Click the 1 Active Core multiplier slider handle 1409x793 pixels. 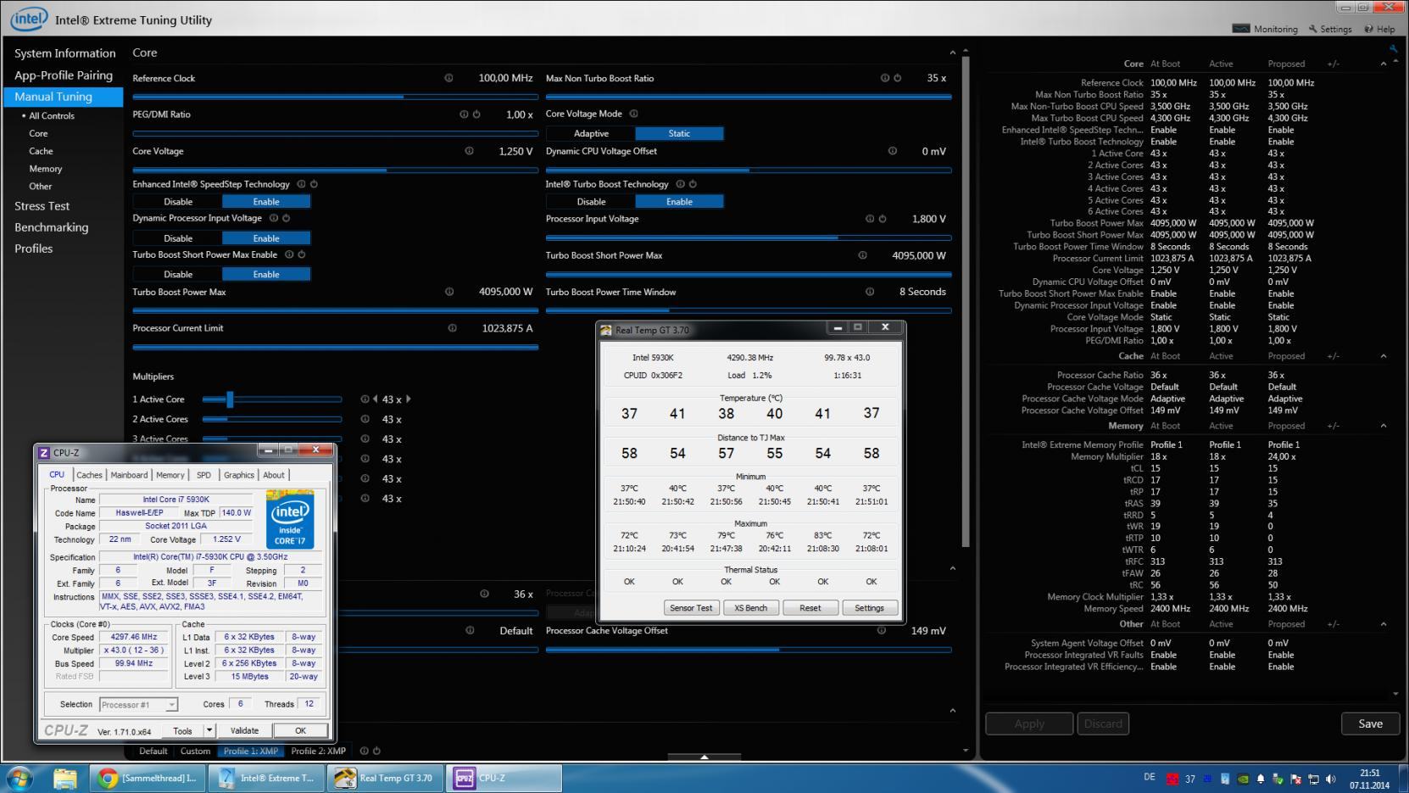coord(230,399)
